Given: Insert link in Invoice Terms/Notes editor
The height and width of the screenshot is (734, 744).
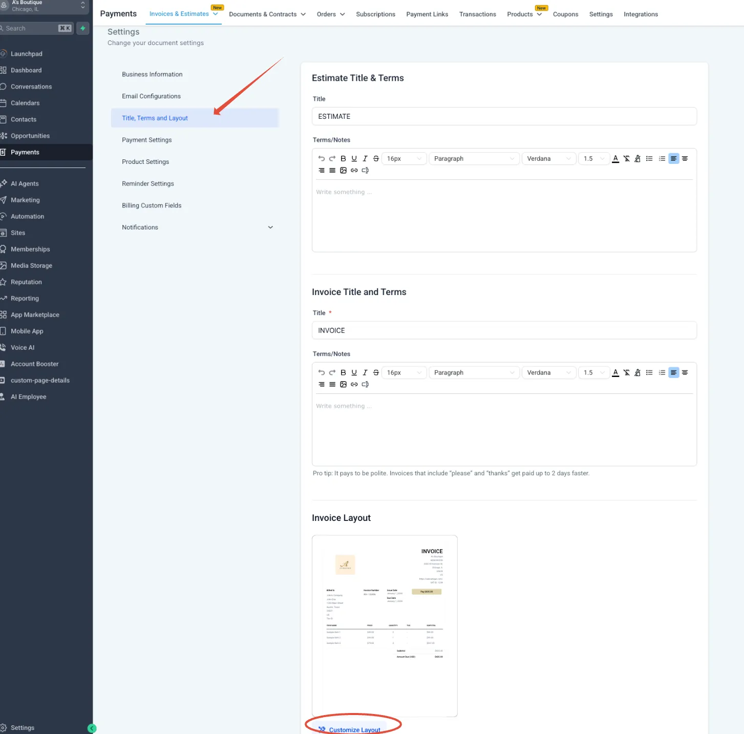Looking at the screenshot, I should click(x=354, y=385).
